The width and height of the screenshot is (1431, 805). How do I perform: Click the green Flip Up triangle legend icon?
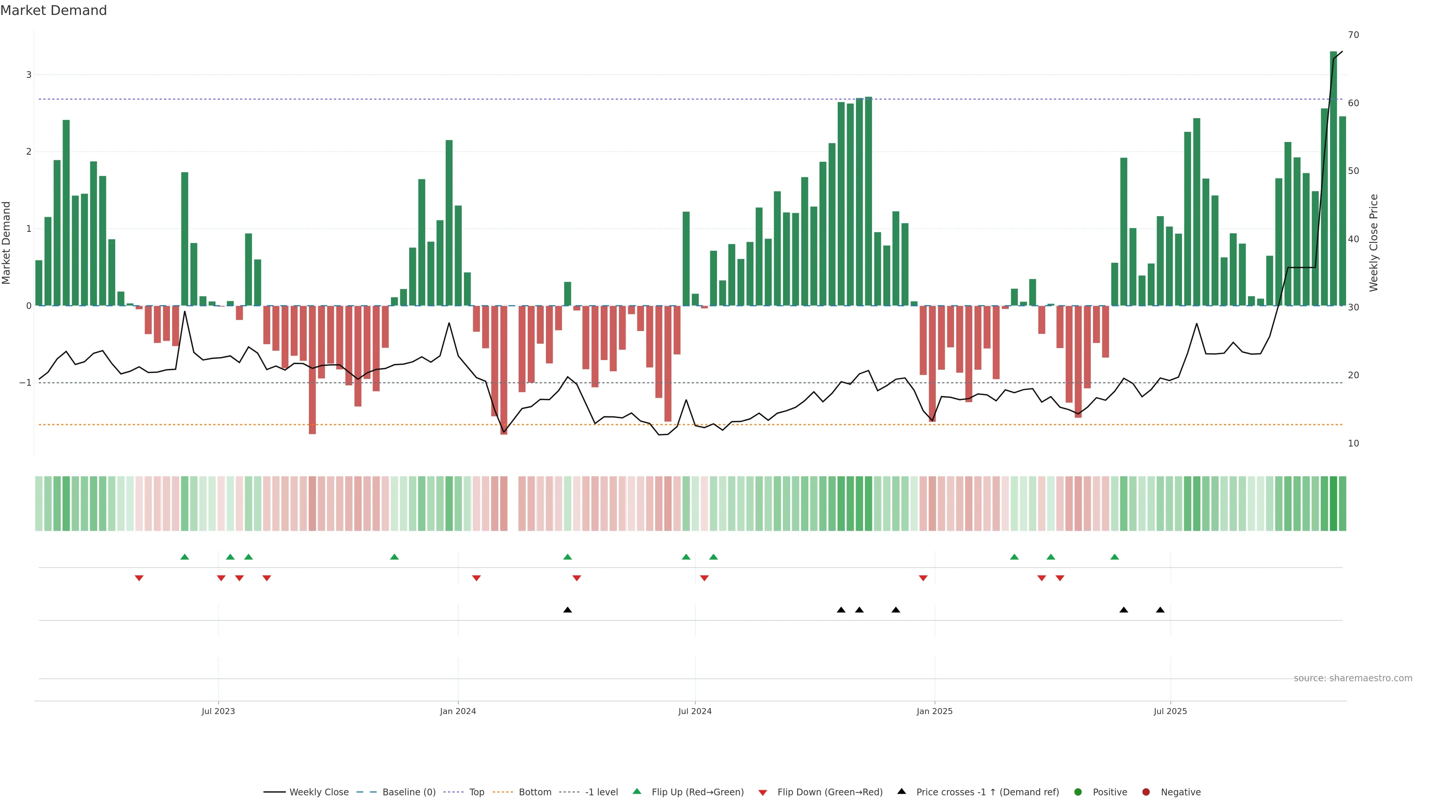[x=637, y=791]
